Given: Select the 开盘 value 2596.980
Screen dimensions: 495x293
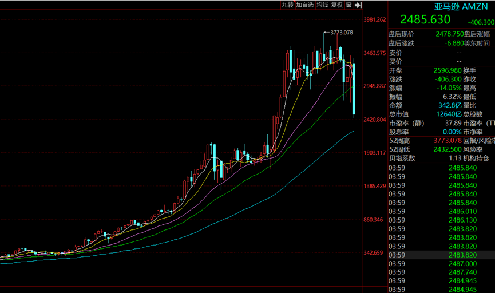Looking at the screenshot, I should [x=448, y=70].
